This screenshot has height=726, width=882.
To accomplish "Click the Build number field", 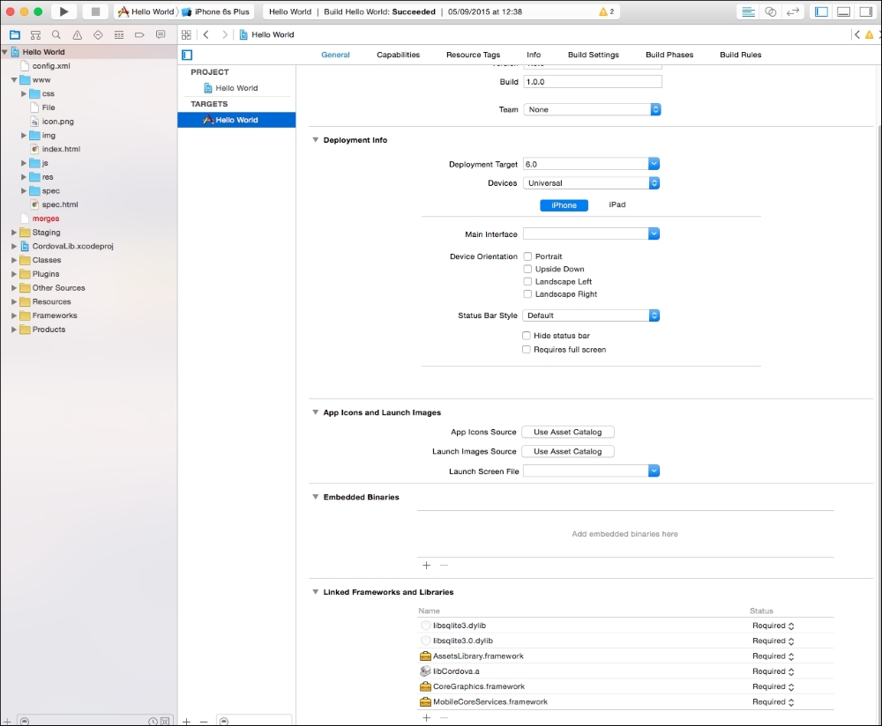I will click(593, 82).
